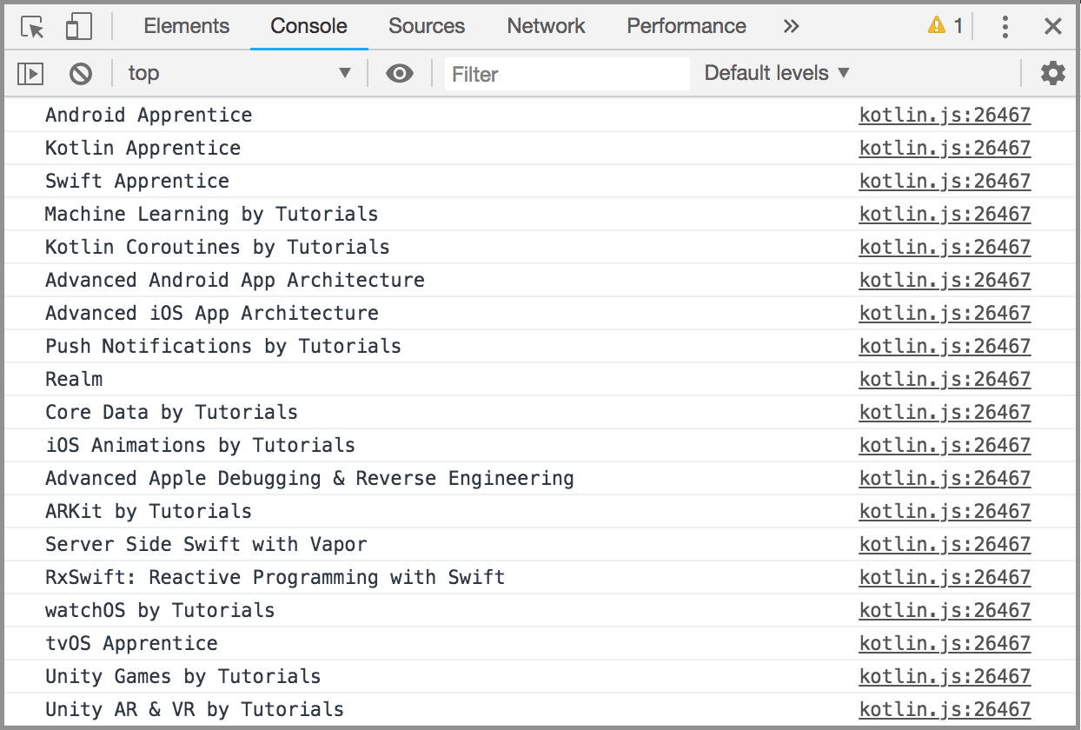Toggle the live expression eye icon
This screenshot has width=1081, height=730.
click(399, 74)
